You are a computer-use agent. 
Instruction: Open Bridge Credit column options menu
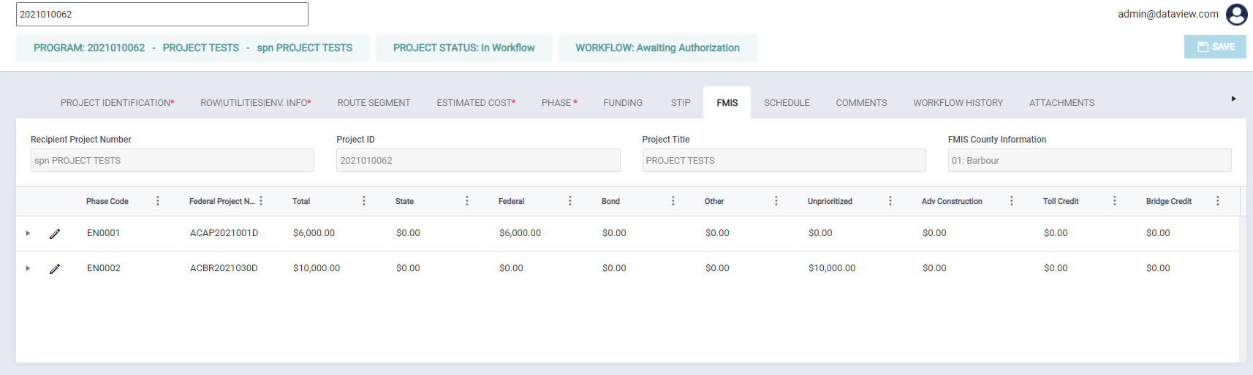coord(1218,201)
